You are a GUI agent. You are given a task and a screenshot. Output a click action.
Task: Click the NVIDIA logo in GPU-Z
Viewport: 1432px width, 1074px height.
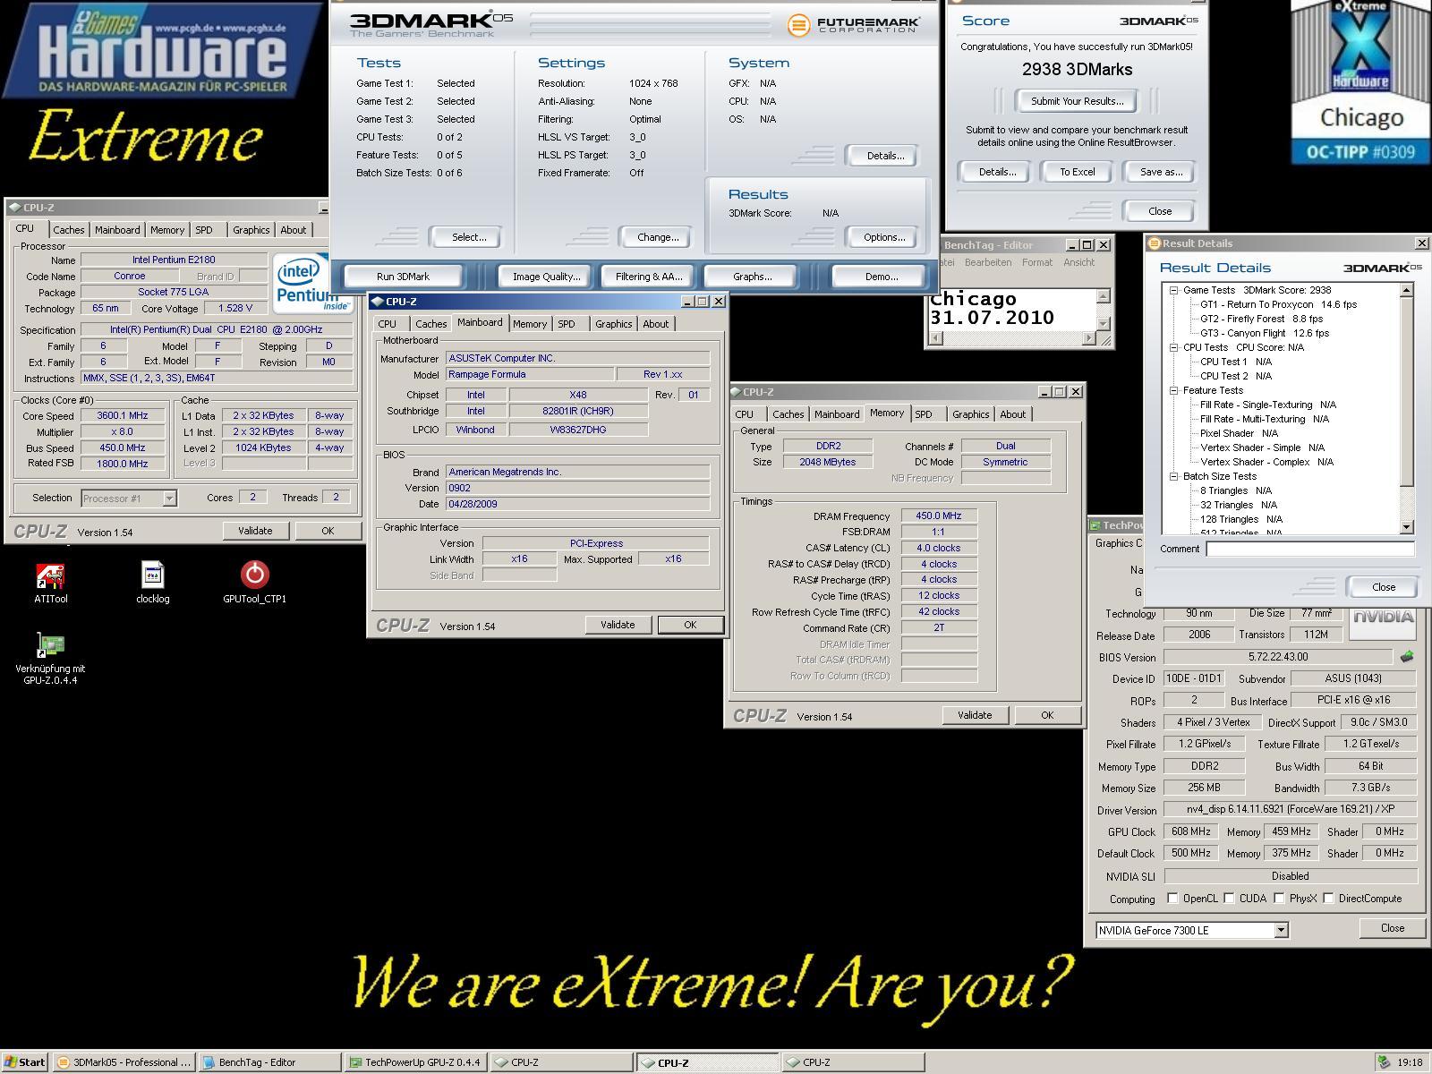coord(1383,618)
